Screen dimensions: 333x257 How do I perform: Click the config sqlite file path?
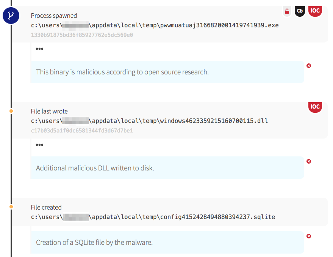pos(153,217)
